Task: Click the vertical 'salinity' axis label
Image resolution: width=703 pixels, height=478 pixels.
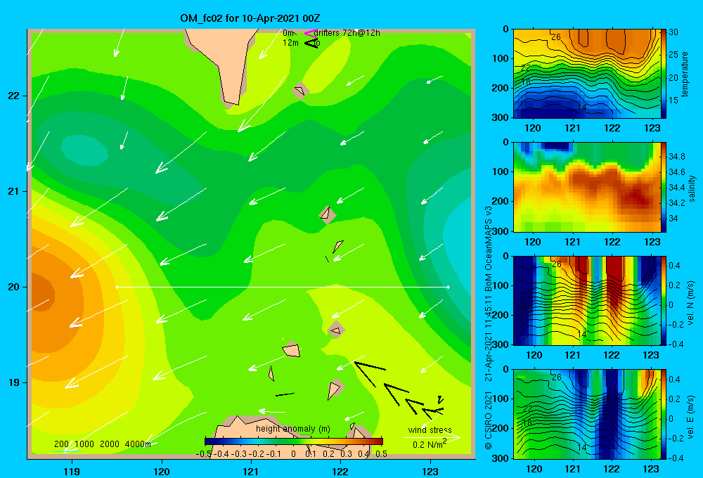Action: (x=692, y=188)
